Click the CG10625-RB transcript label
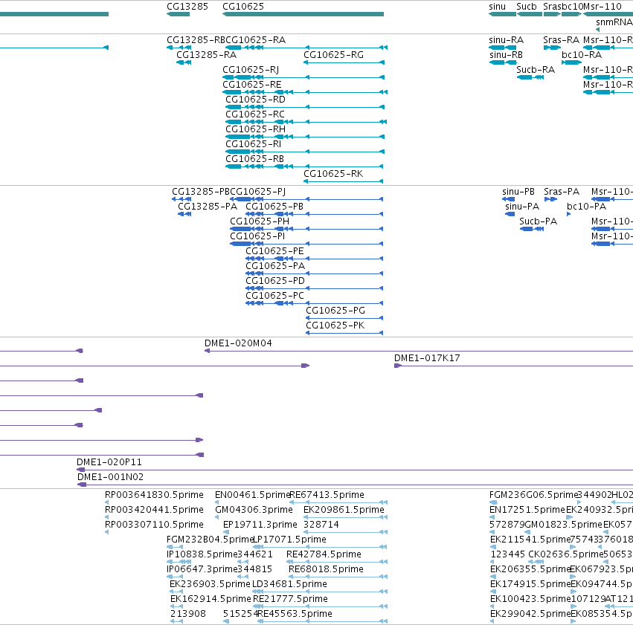This screenshot has width=633, height=625. [254, 159]
